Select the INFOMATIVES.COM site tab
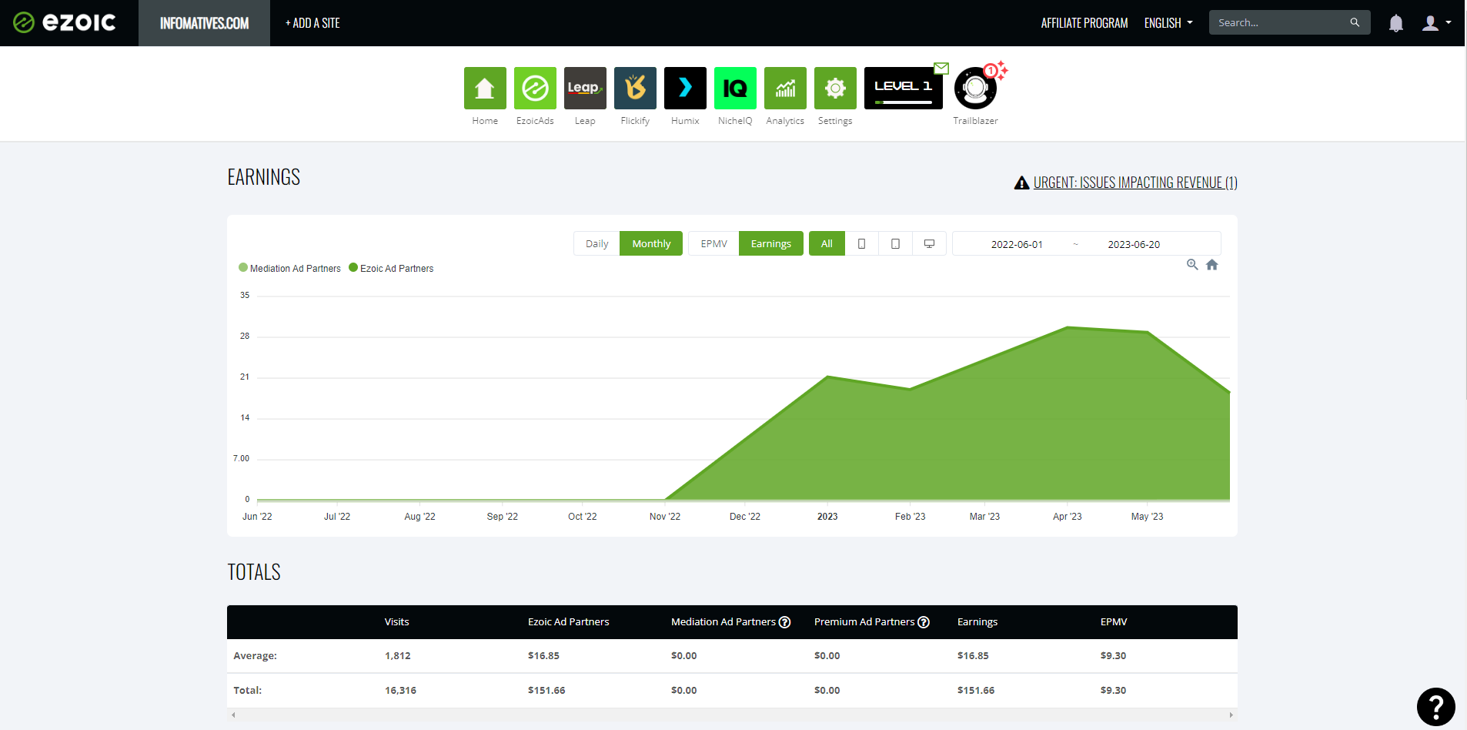 point(204,23)
